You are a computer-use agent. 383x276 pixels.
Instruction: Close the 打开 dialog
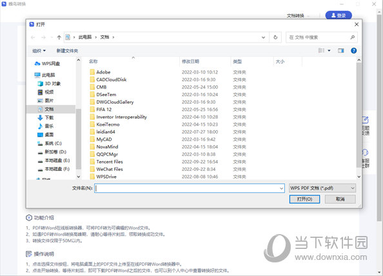tap(357, 25)
